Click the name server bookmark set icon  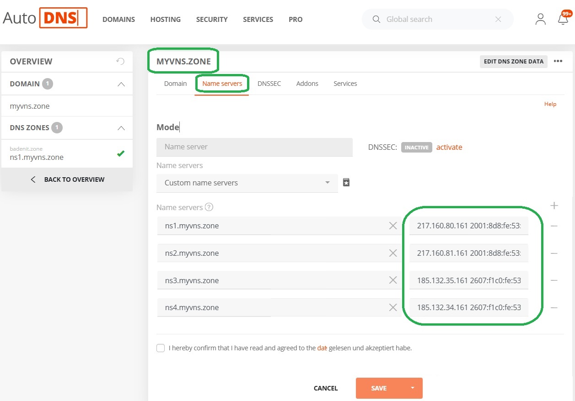pos(346,183)
